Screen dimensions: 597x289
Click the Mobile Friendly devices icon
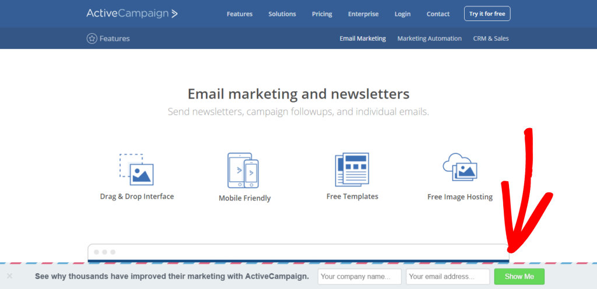243,170
